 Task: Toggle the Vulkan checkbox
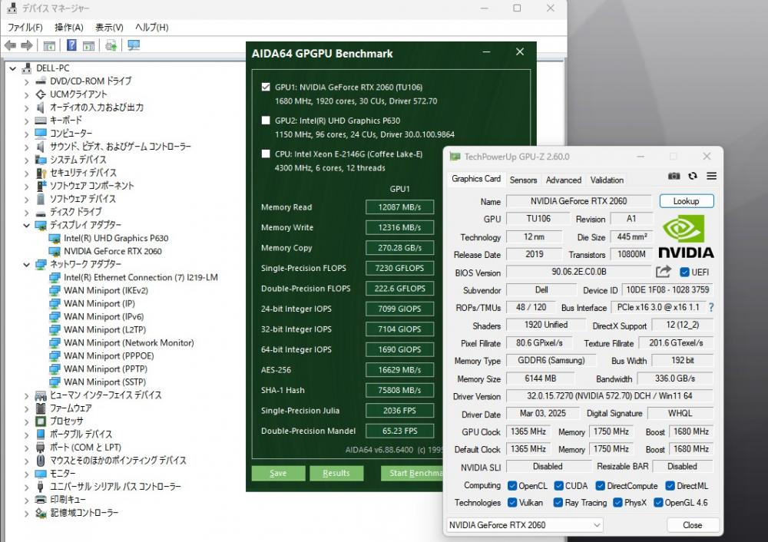(511, 502)
